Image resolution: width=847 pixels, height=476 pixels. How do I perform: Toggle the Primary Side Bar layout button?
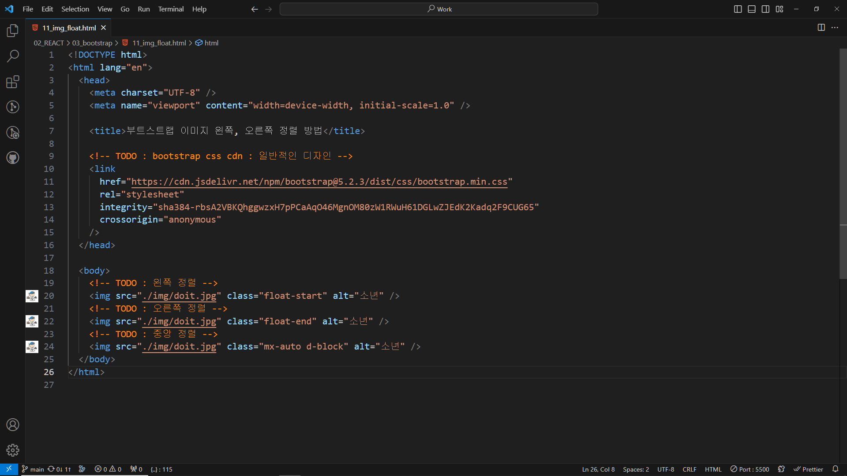pos(738,9)
